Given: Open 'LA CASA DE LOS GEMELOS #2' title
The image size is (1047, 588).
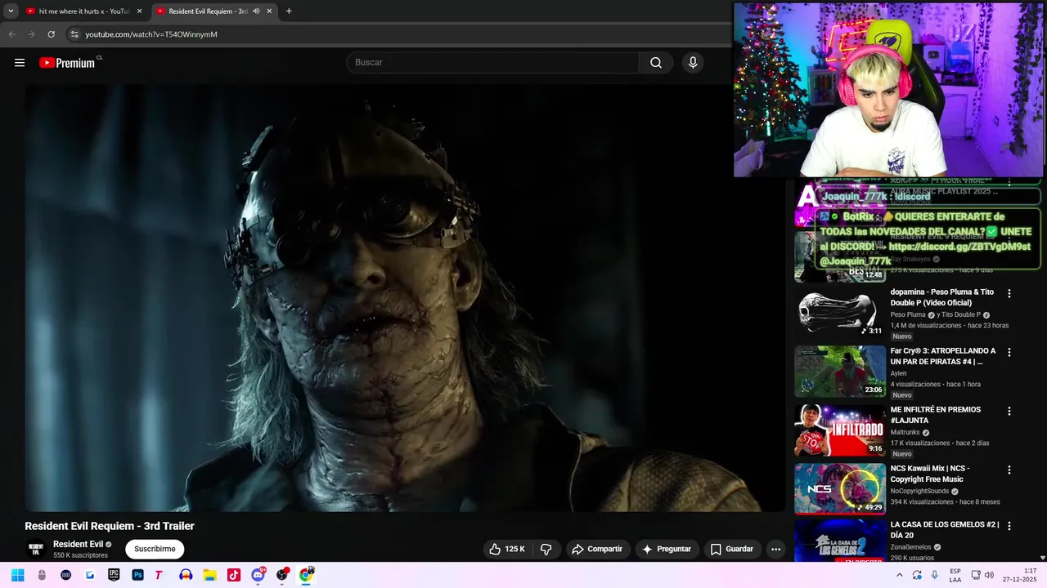Looking at the screenshot, I should 945,530.
